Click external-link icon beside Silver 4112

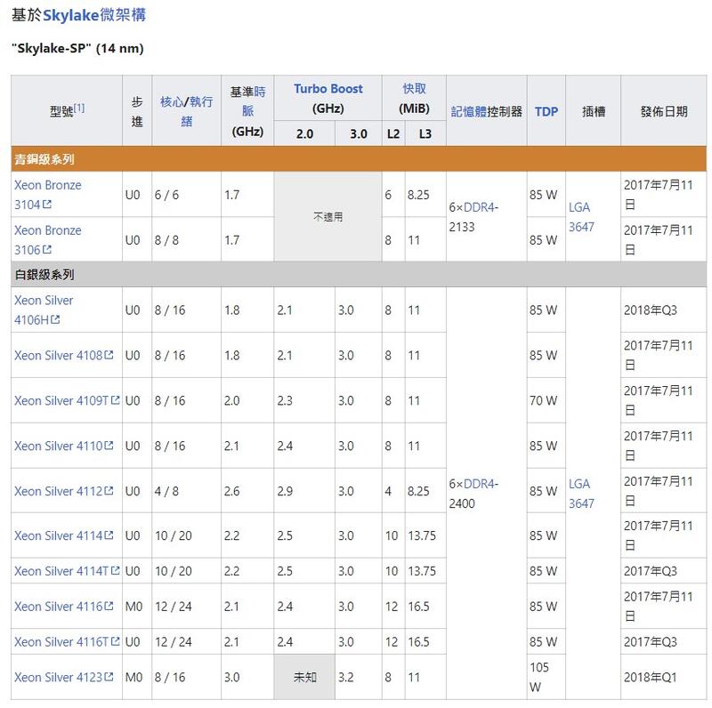coord(109,491)
